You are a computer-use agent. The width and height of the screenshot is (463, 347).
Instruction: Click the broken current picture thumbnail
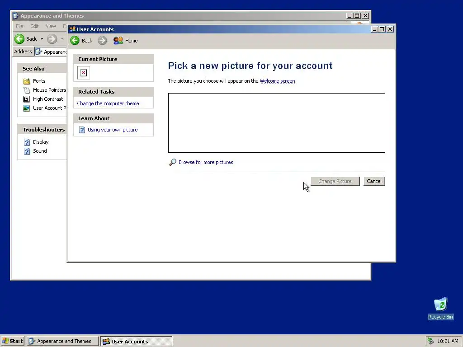84,73
